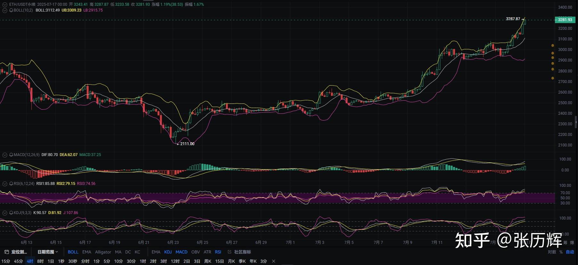
Task: Open the 社区指标 community indicators icon
Action: pos(229,252)
